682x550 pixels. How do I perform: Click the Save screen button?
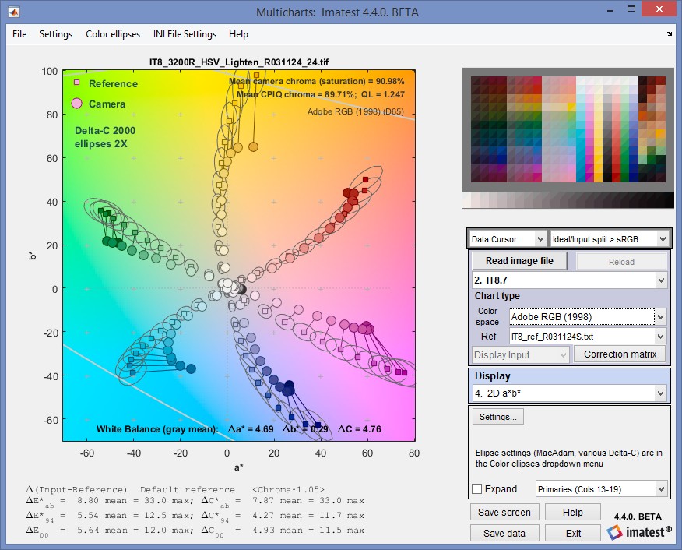pos(504,512)
